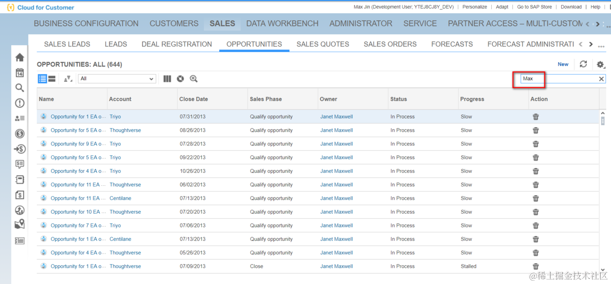Image resolution: width=611 pixels, height=284 pixels.
Task: Delete the opportunity closing 07/28/2013
Action: pos(536,144)
